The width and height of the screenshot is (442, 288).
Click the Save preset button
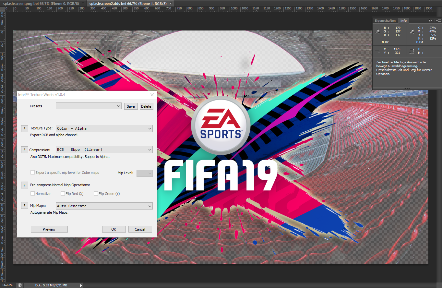[131, 106]
